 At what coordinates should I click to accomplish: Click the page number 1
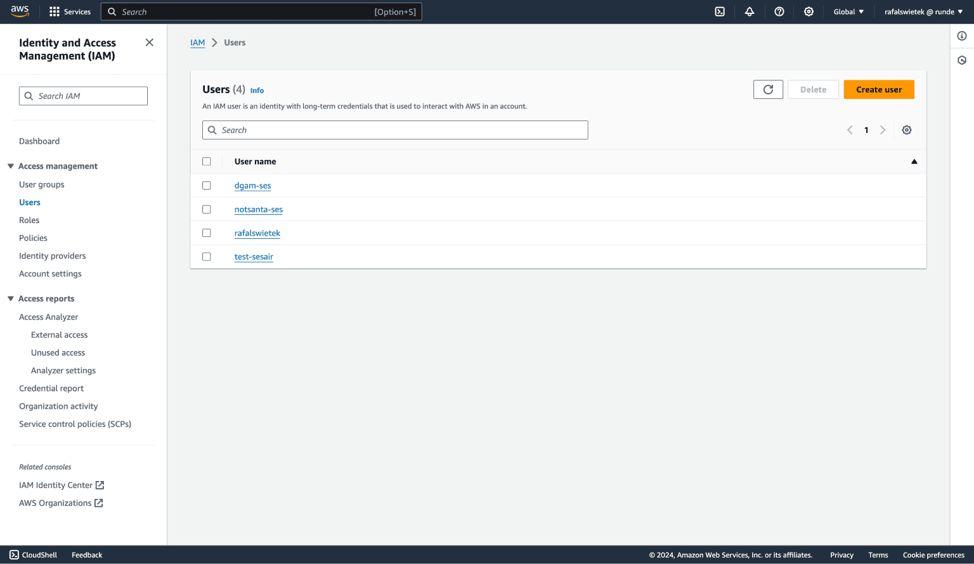866,130
